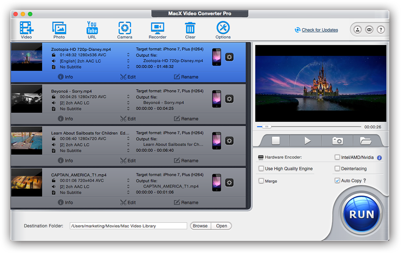The image size is (401, 253).
Task: Change video track stepper for Zootopia
Action: [128, 55]
